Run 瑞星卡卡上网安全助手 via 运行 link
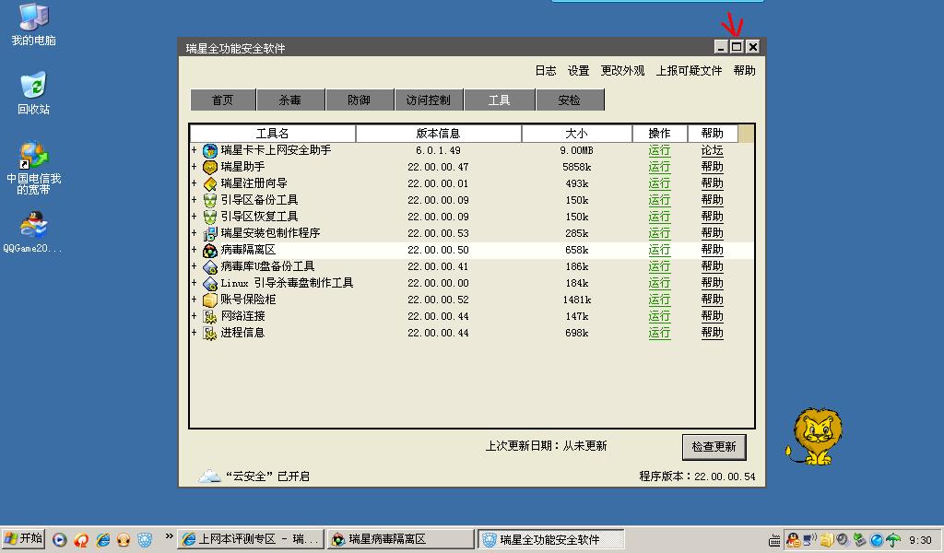This screenshot has height=553, width=944. [x=659, y=150]
